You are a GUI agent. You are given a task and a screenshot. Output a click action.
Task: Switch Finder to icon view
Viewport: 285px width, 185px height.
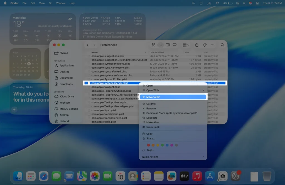pos(154,45)
